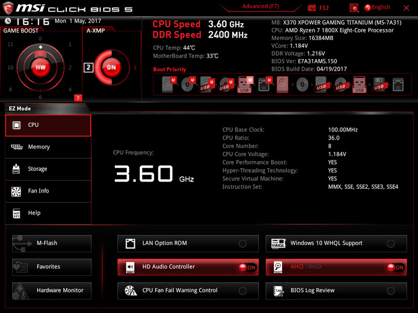The height and width of the screenshot is (313, 418).
Task: Select the legacy USB key boot device
Action: click(x=359, y=85)
